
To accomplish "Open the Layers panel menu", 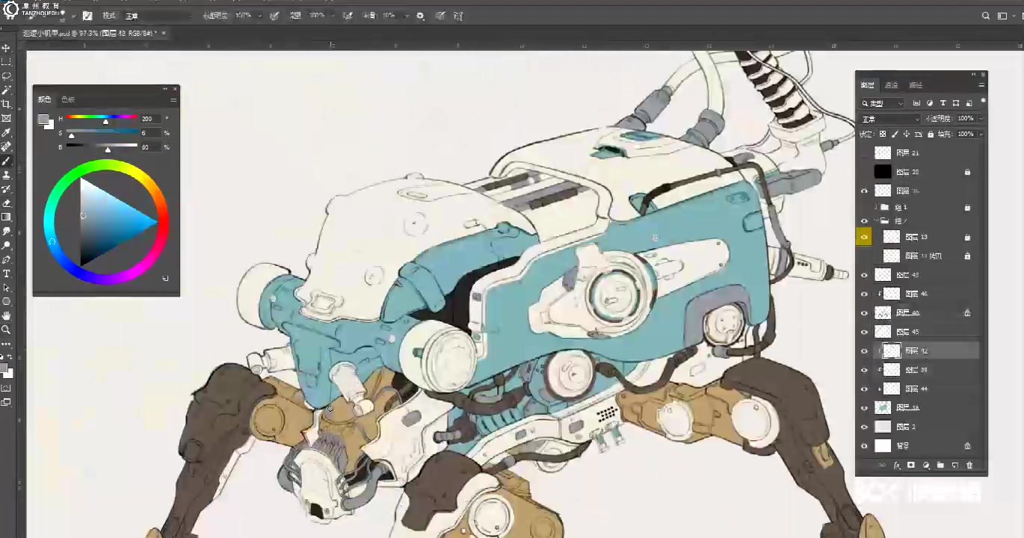I will click(x=981, y=85).
